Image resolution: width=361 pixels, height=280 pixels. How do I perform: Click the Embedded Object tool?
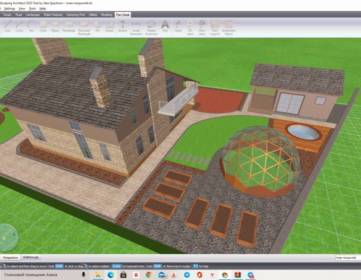(228, 26)
